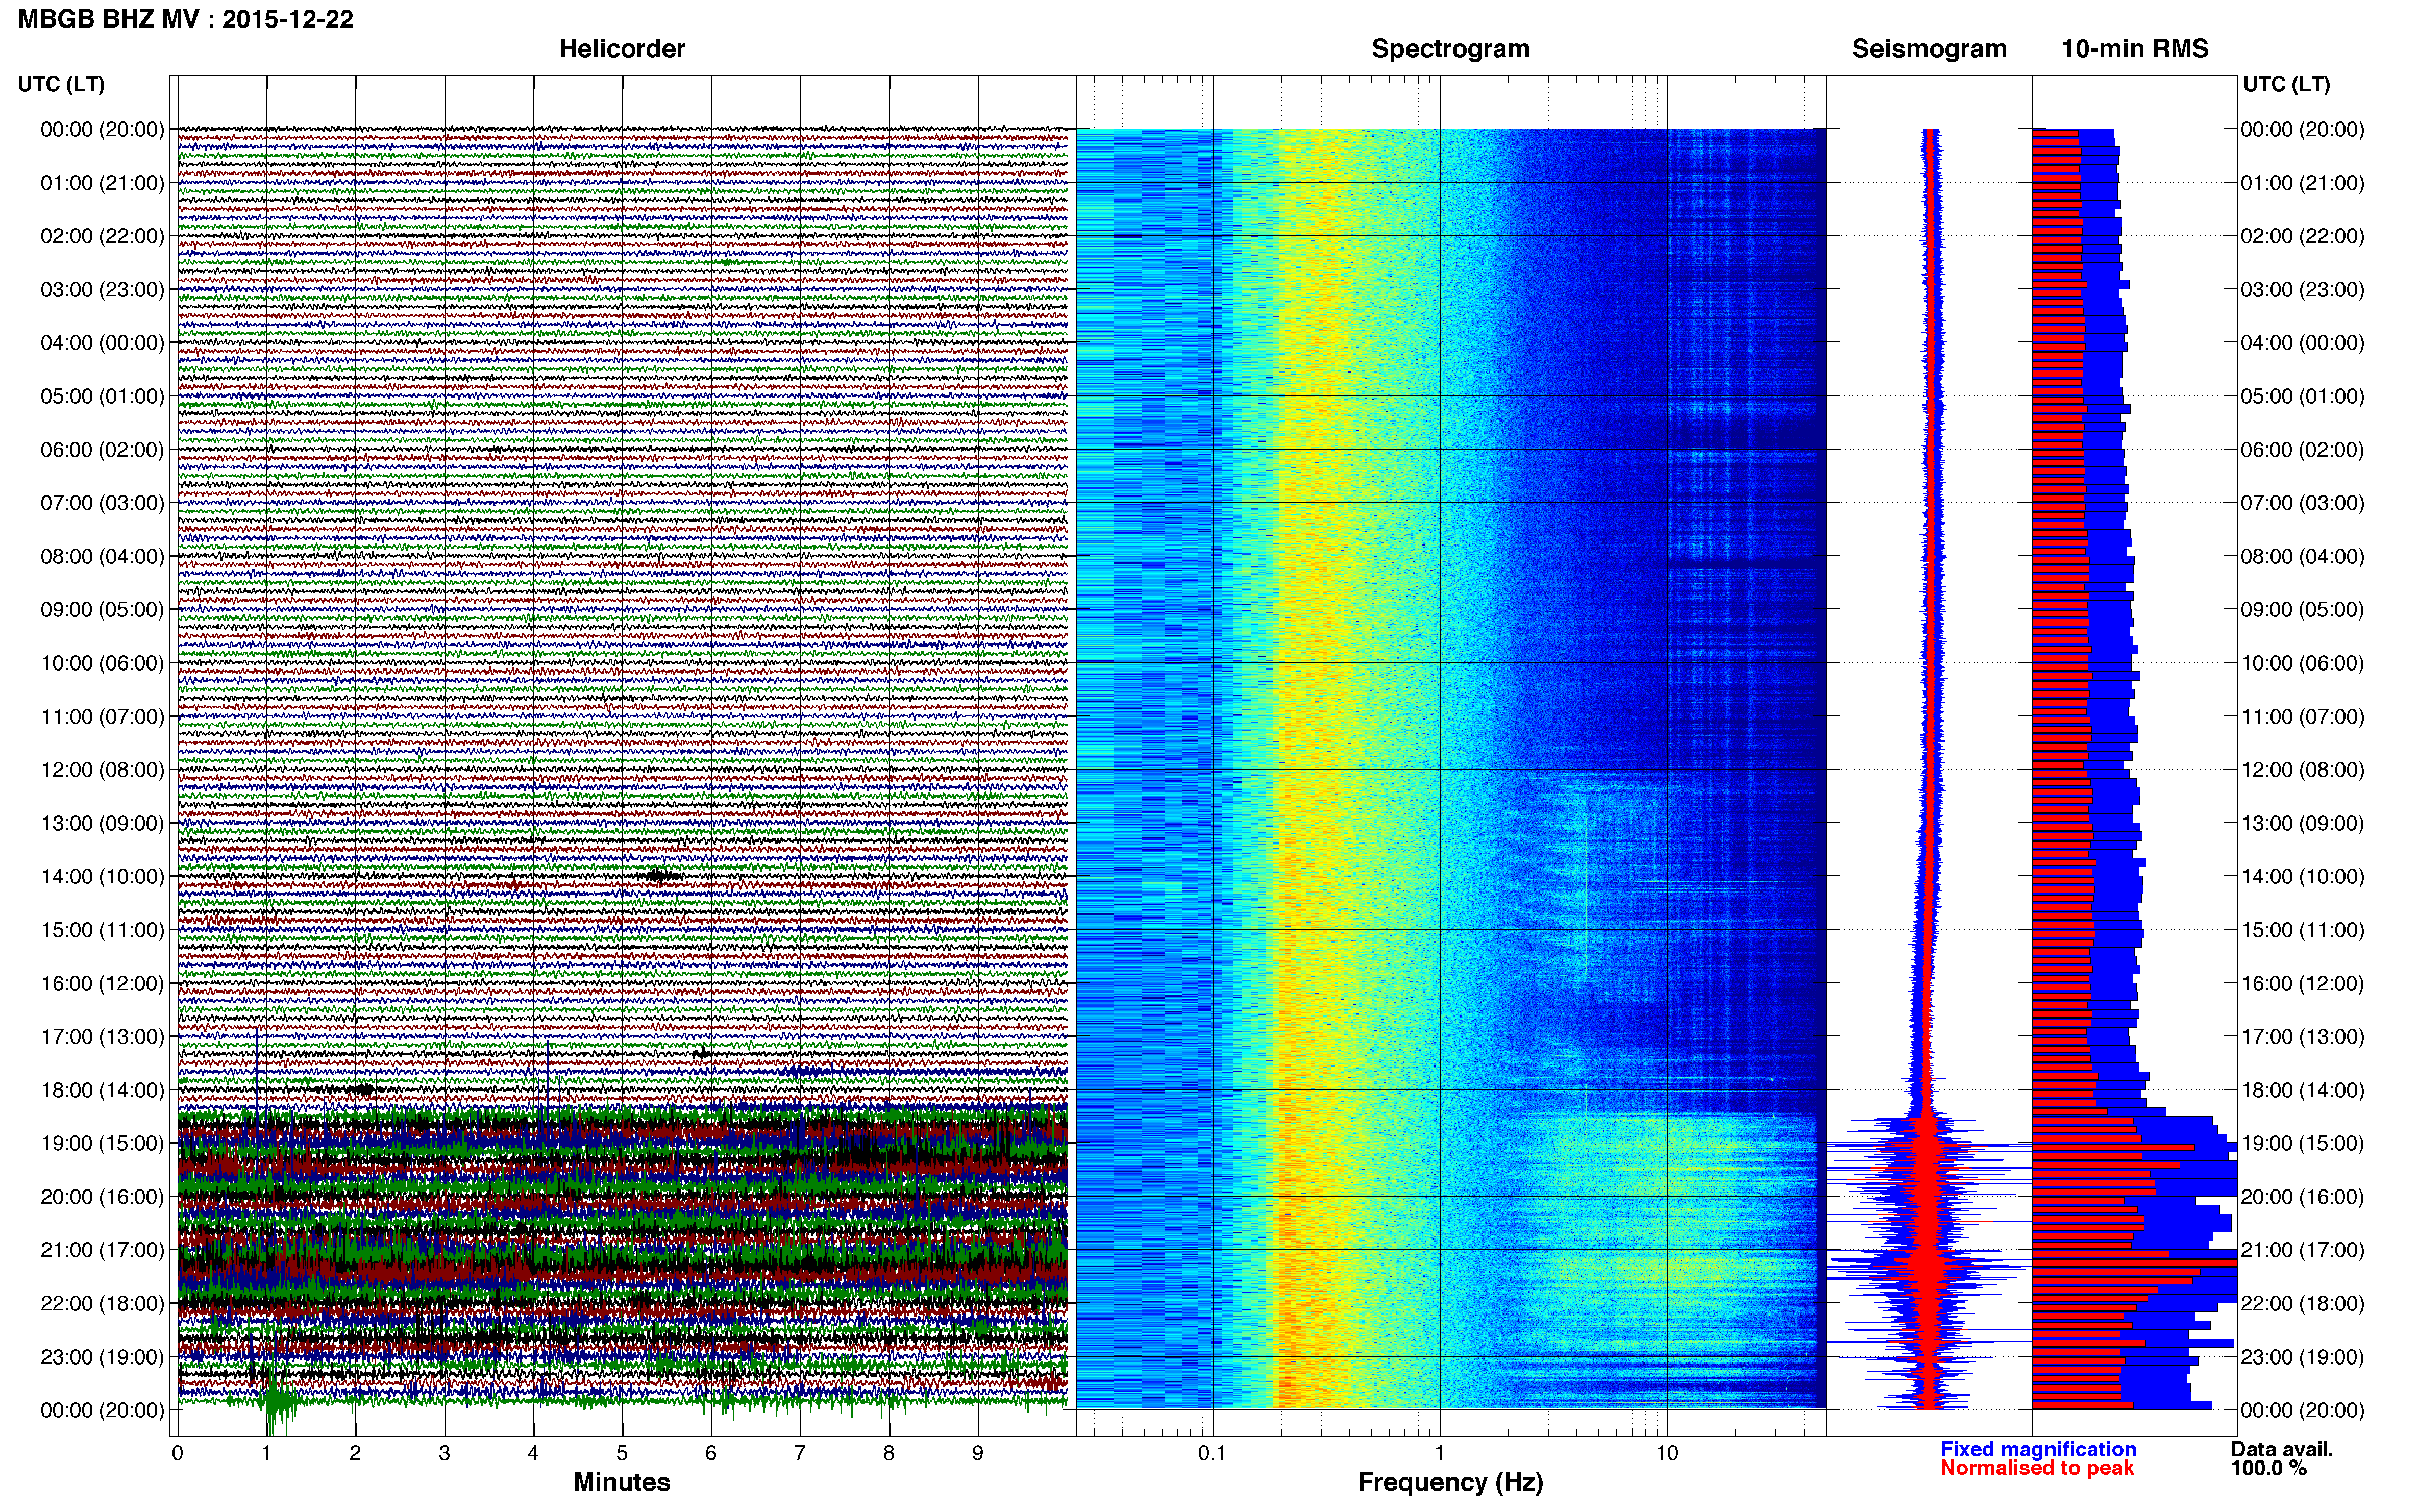Click minute tick label '5' under the helicorder
2419x1512 pixels.
click(x=622, y=1453)
